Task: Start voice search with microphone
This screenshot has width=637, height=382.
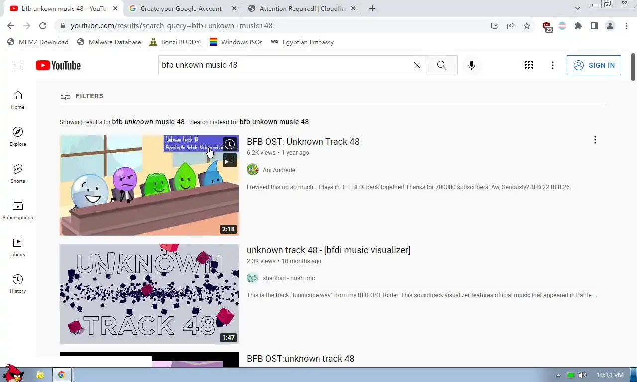Action: (x=472, y=65)
